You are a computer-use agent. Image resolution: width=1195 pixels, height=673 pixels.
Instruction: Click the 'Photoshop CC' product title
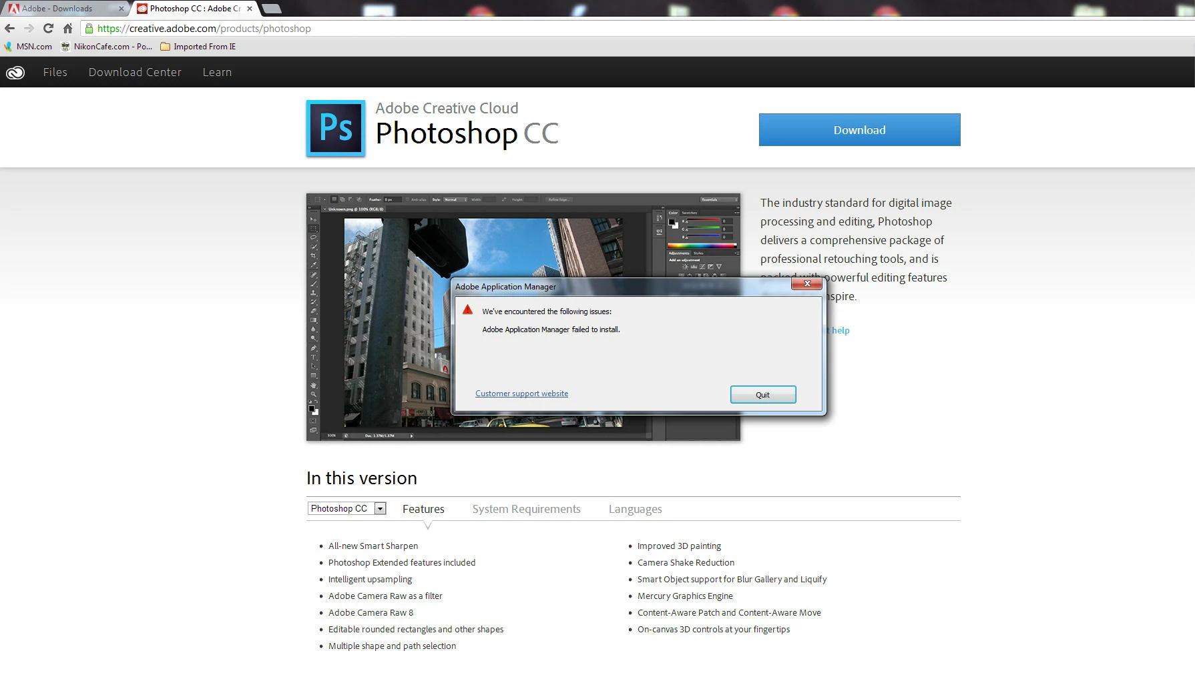point(467,133)
